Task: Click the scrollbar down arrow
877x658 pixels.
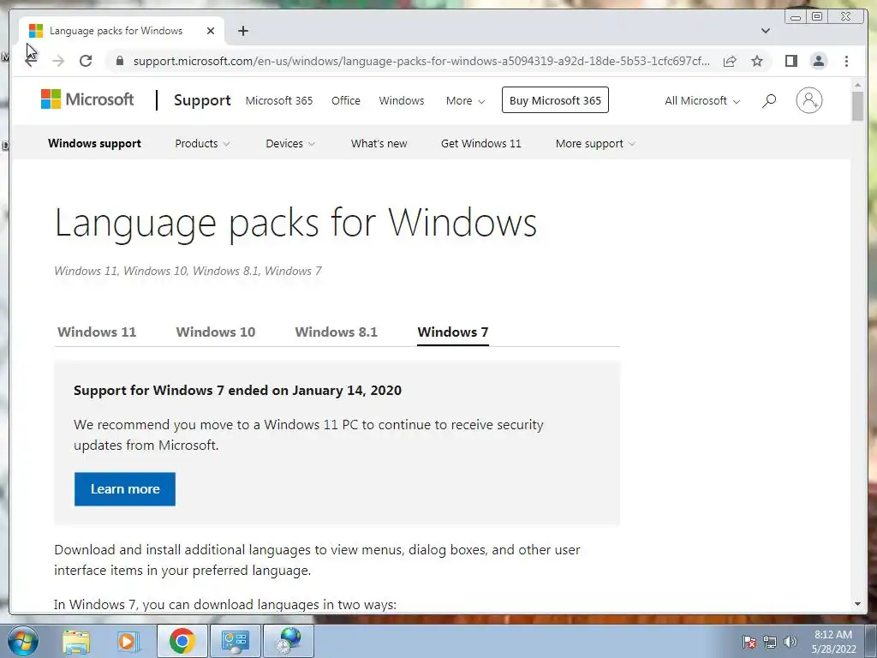Action: pos(857,604)
